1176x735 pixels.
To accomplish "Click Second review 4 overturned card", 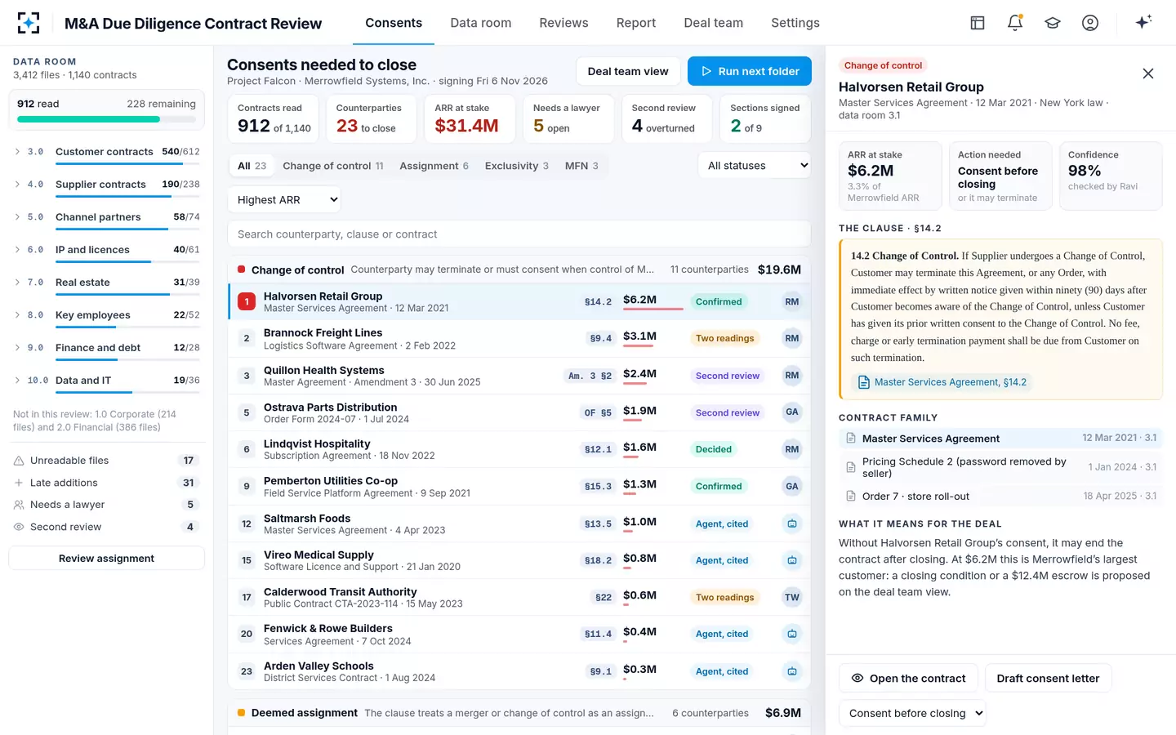I will pos(667,119).
